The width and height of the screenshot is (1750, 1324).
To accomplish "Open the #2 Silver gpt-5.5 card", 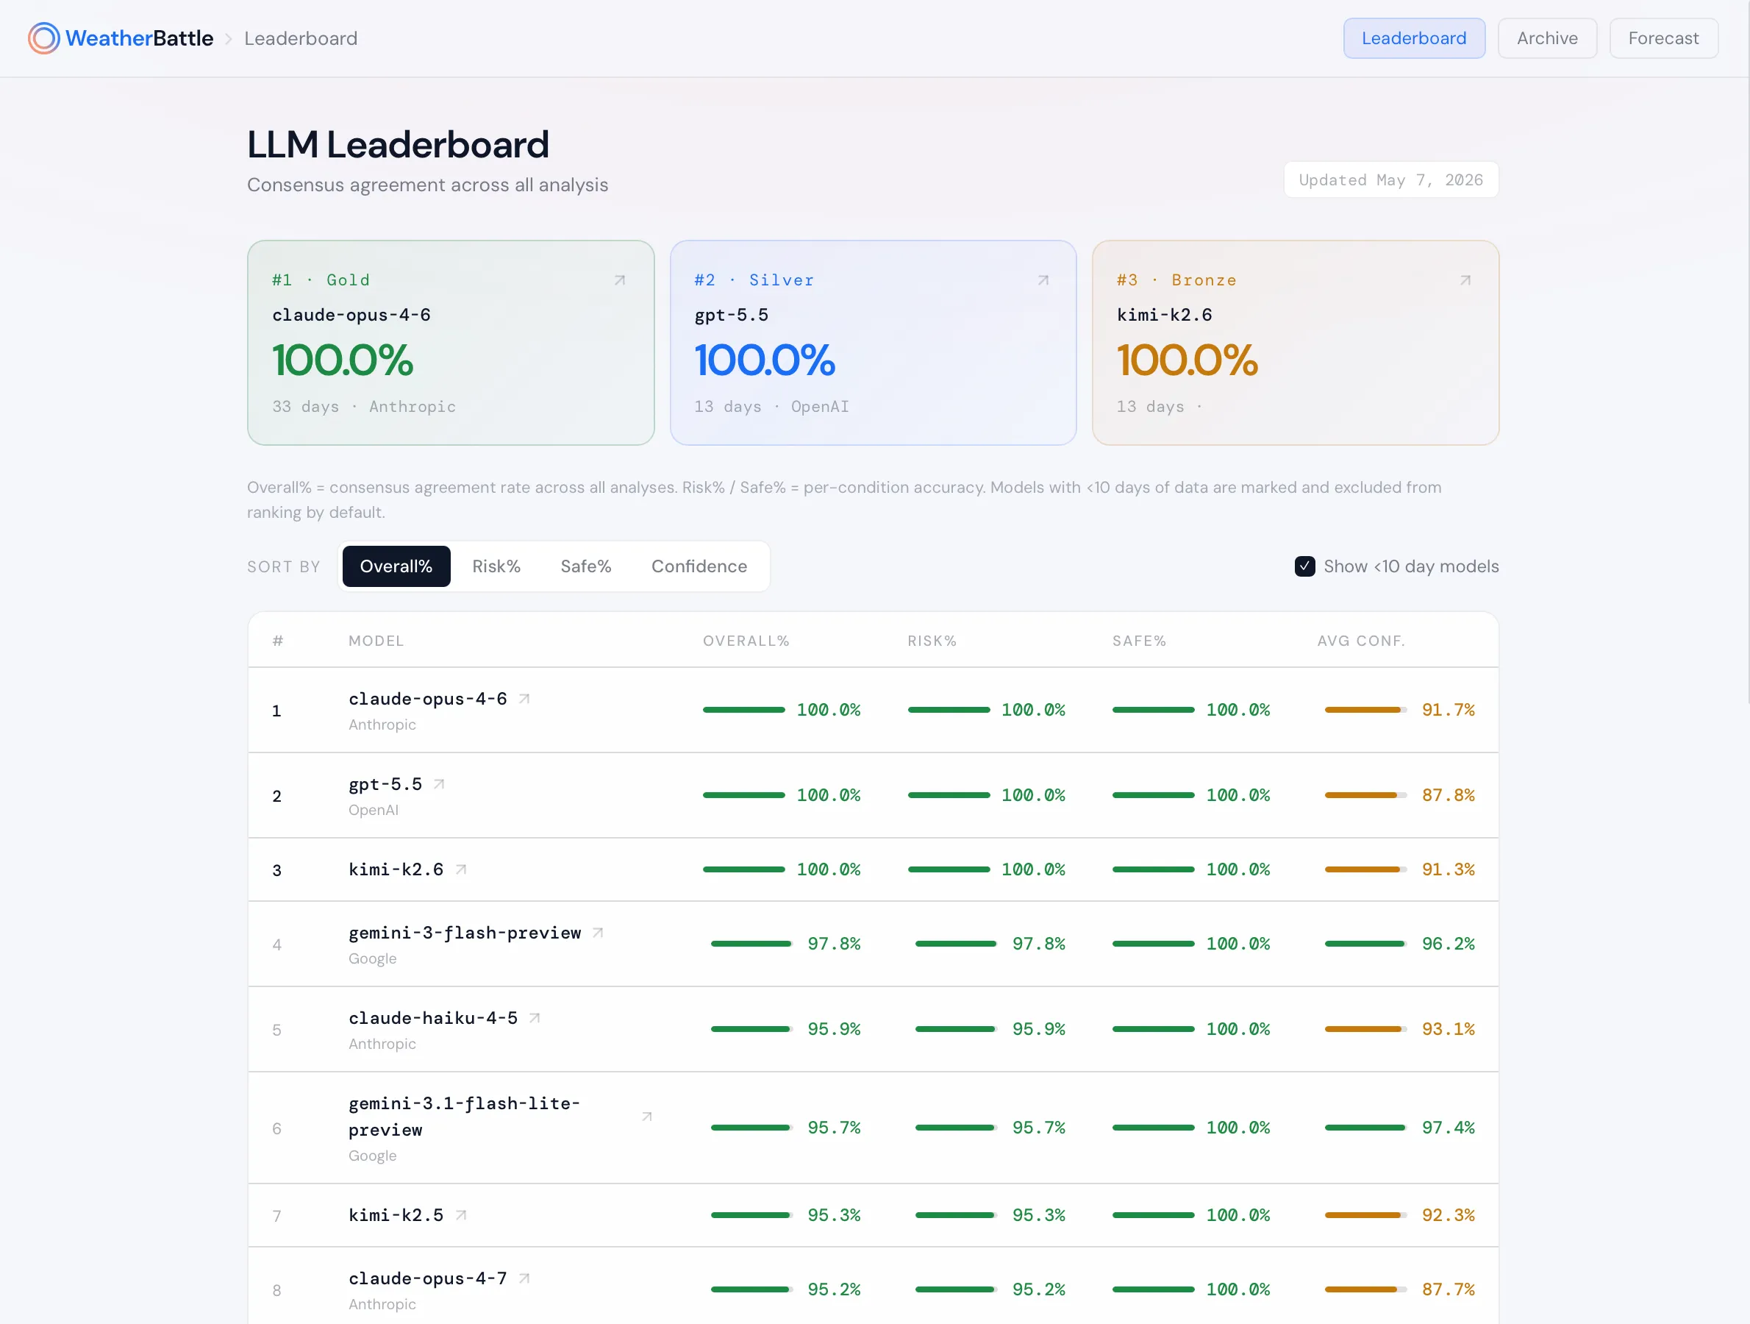I will click(x=873, y=343).
